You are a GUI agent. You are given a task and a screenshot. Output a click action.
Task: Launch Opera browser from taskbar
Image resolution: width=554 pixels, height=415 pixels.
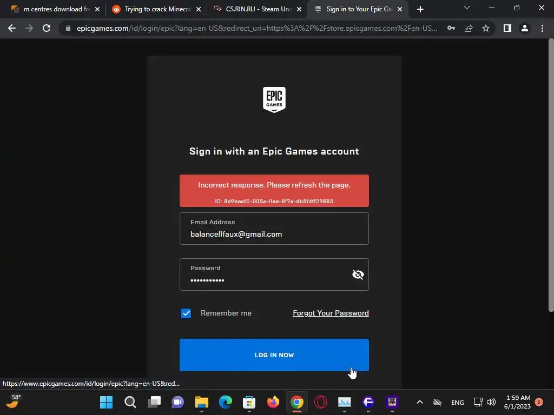[321, 402]
